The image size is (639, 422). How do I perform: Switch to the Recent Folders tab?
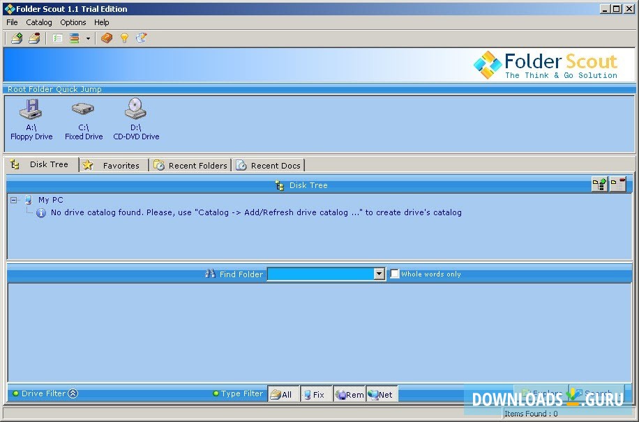(x=190, y=165)
